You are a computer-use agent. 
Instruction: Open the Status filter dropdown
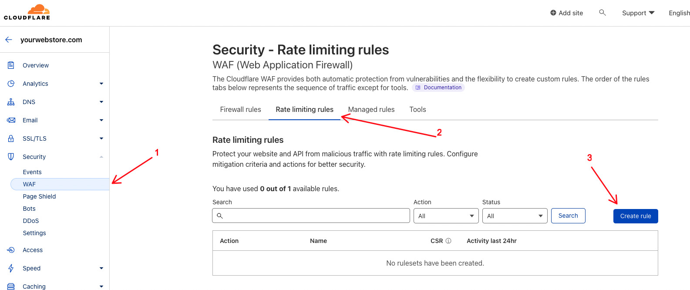click(515, 216)
